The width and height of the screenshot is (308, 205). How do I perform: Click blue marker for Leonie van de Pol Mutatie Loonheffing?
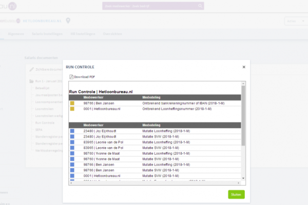[72, 142]
